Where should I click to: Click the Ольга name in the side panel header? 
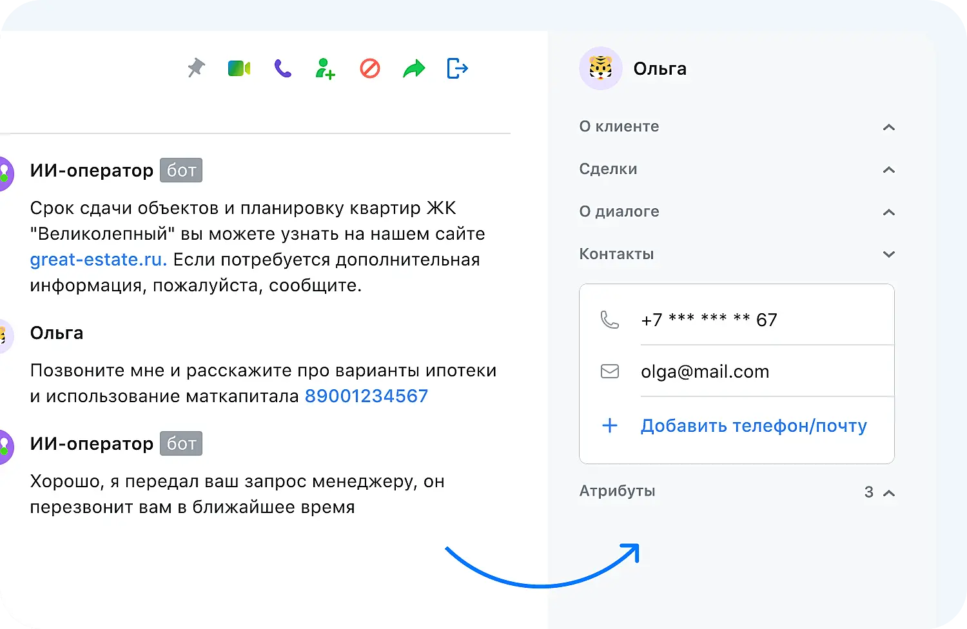pos(659,69)
